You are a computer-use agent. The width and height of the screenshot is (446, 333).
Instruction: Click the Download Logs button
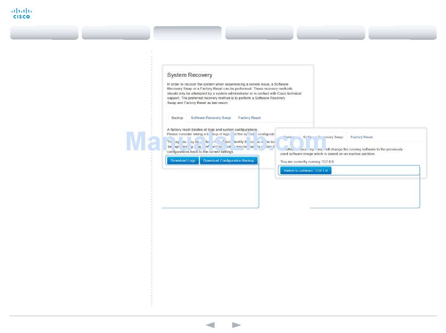183,161
